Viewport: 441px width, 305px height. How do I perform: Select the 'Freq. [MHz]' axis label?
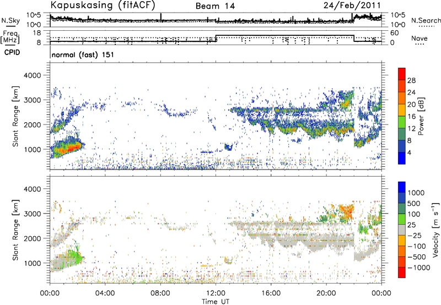click(10, 37)
